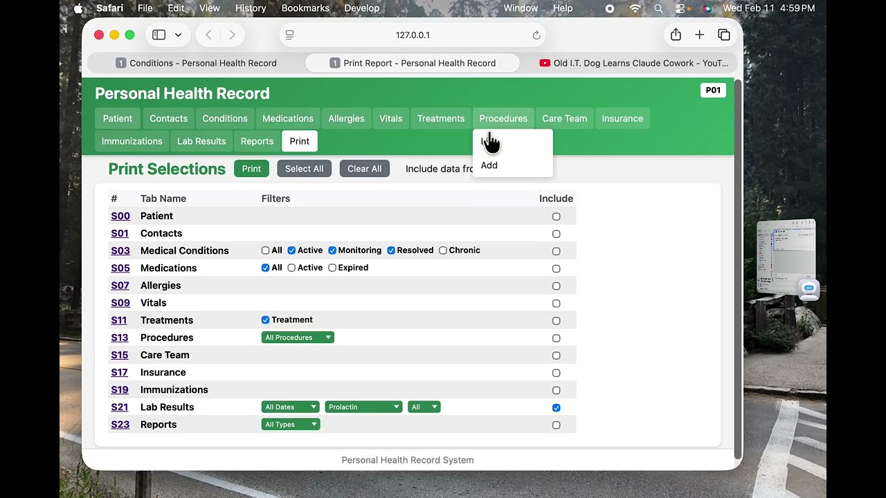Open the Medications tab
This screenshot has height=498, width=886.
(288, 118)
